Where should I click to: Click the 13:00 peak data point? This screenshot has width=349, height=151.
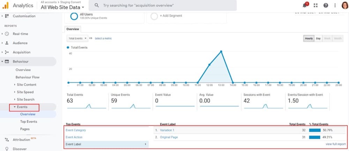coord(221,51)
